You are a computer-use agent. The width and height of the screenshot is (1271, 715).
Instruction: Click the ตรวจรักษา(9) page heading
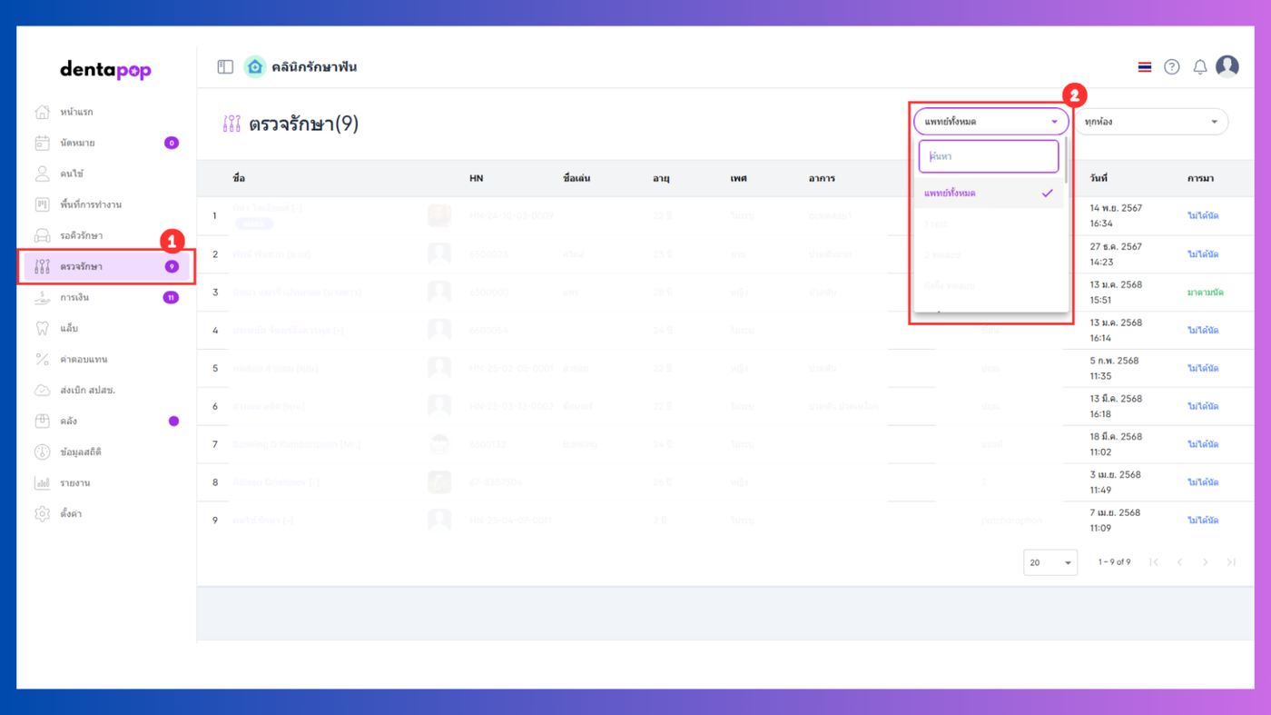[304, 124]
